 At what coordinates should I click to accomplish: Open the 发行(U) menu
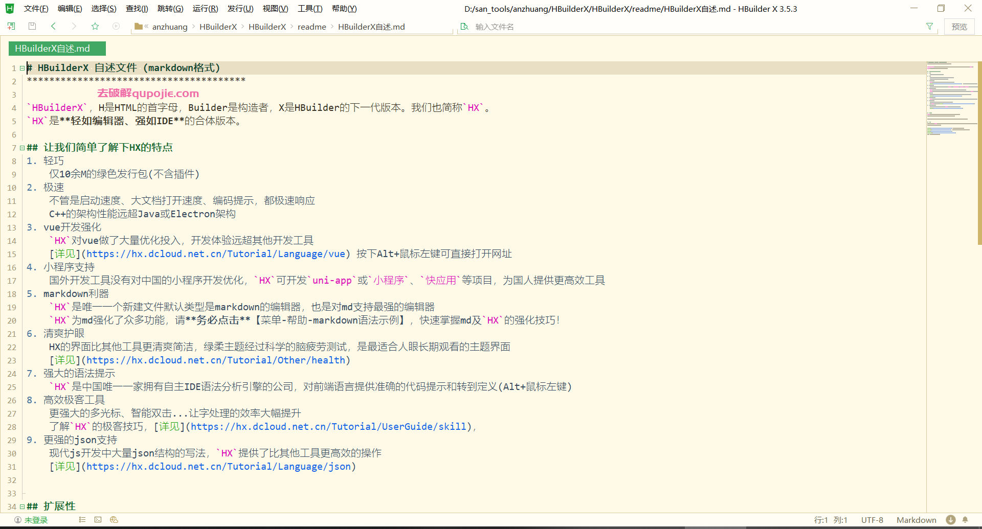(x=240, y=9)
